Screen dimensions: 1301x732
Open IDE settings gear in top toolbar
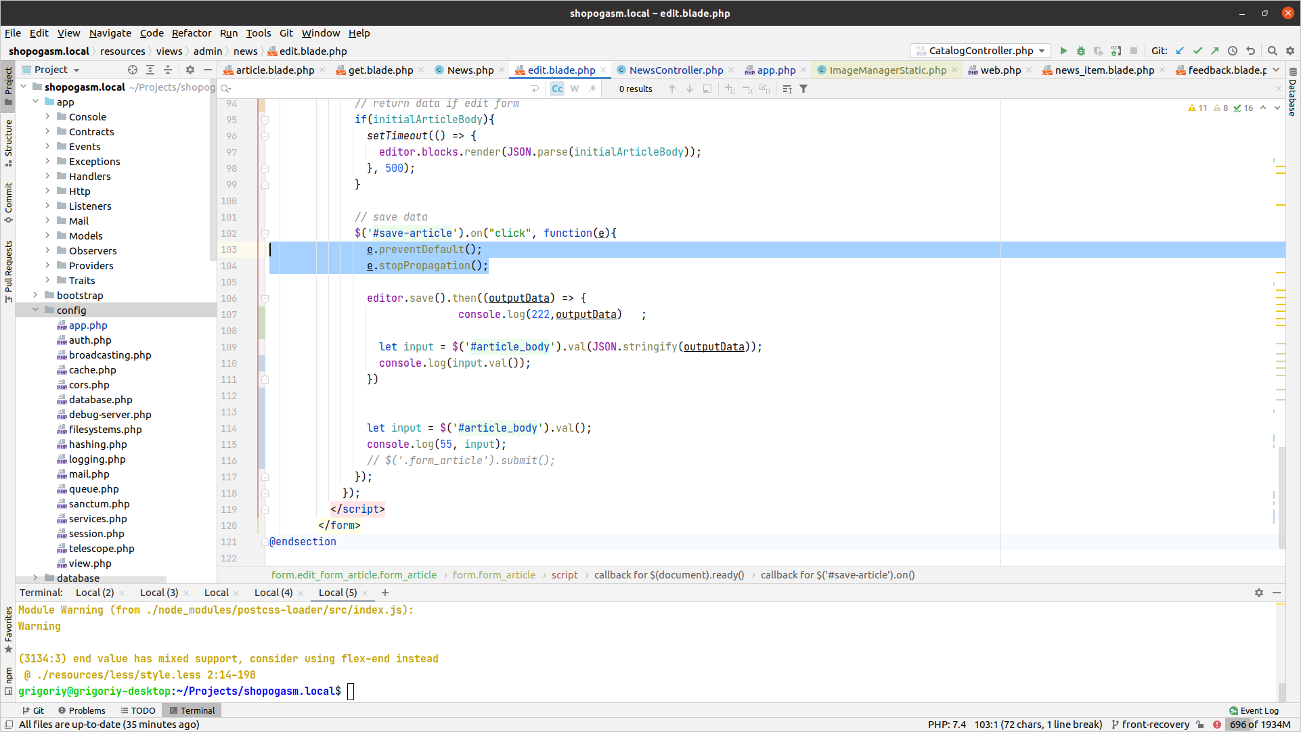pyautogui.click(x=1290, y=51)
